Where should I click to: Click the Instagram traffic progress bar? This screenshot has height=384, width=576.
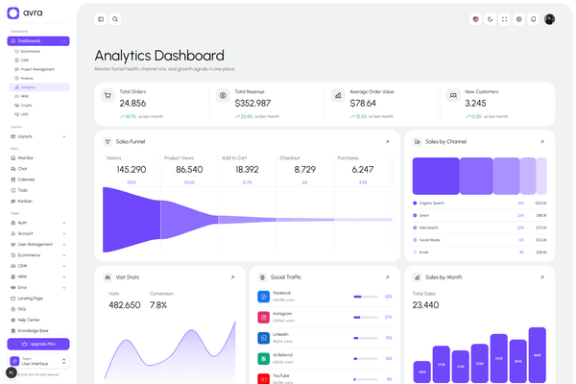tap(366, 317)
